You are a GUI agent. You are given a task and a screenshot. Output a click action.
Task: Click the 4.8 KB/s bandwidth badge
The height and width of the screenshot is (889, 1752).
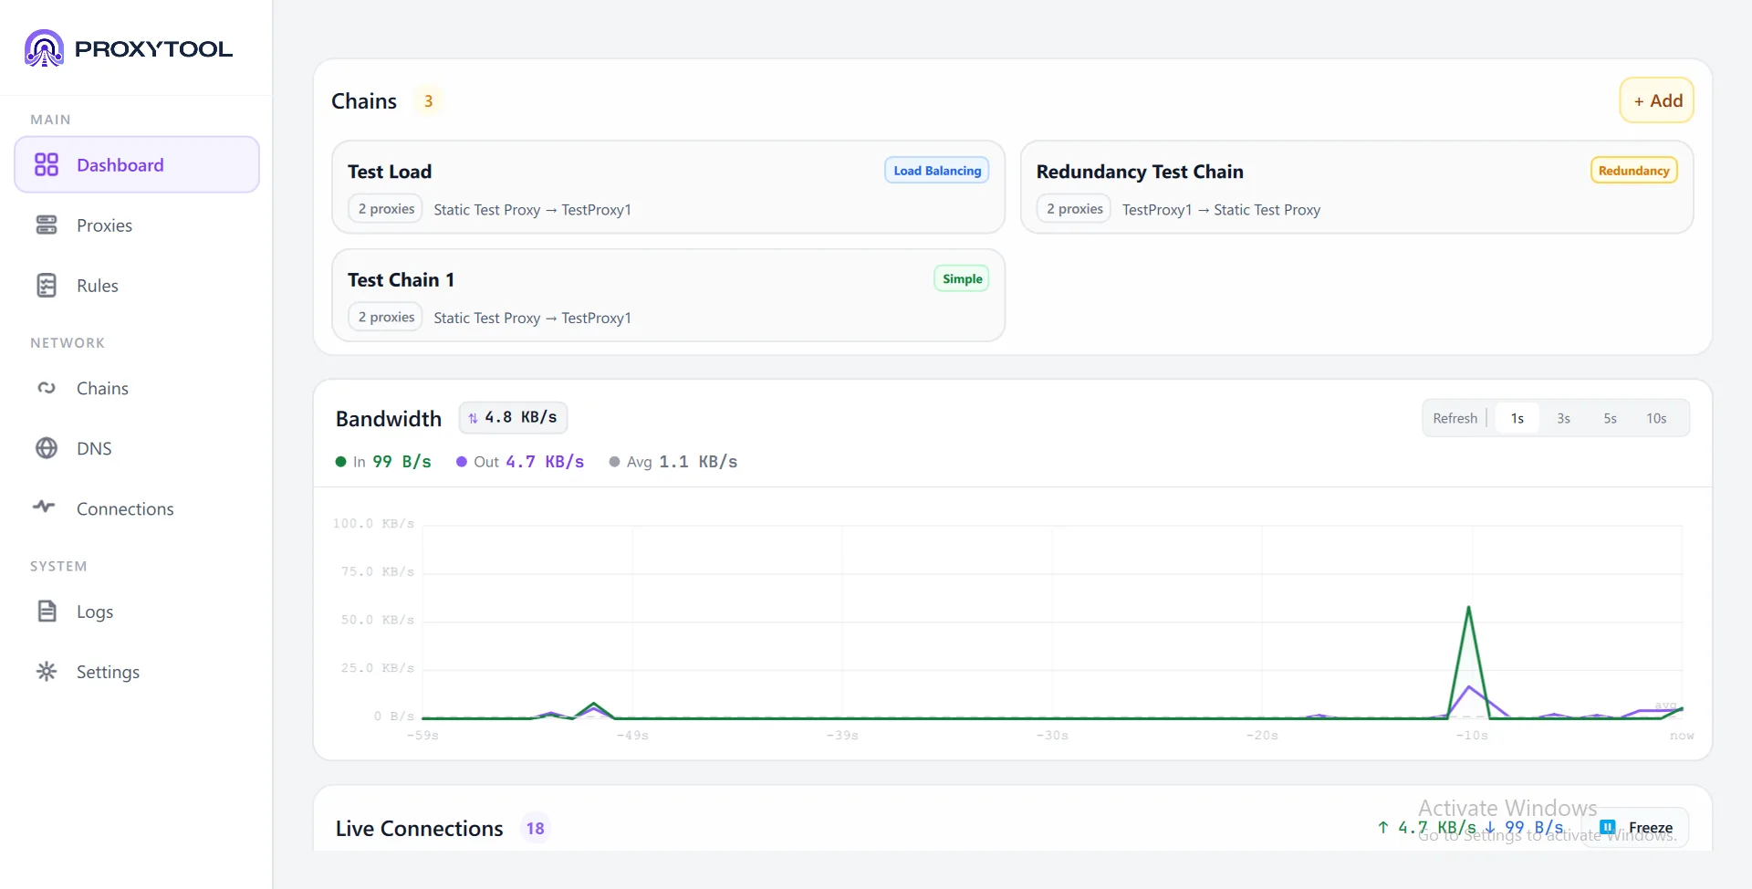click(x=513, y=417)
